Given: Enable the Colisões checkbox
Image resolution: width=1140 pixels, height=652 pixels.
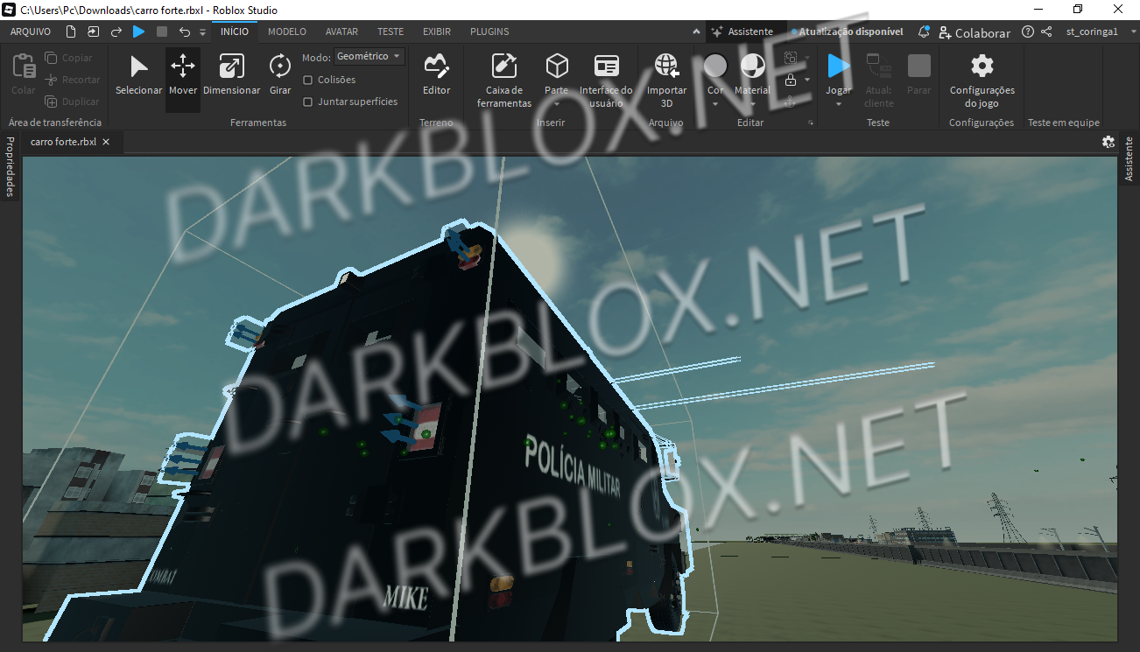Looking at the screenshot, I should pos(307,80).
